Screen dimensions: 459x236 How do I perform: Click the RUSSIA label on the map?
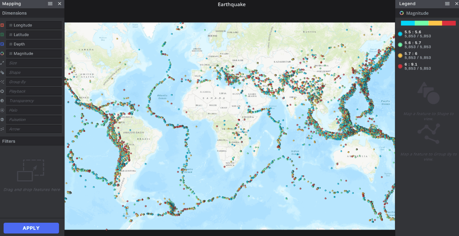click(x=309, y=32)
